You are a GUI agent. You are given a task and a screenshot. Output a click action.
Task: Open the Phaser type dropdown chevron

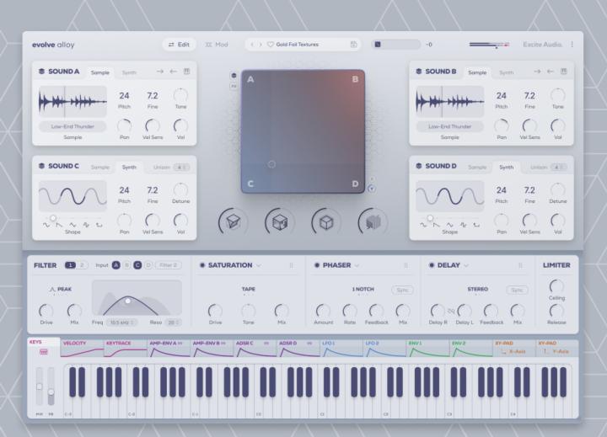pyautogui.click(x=357, y=266)
